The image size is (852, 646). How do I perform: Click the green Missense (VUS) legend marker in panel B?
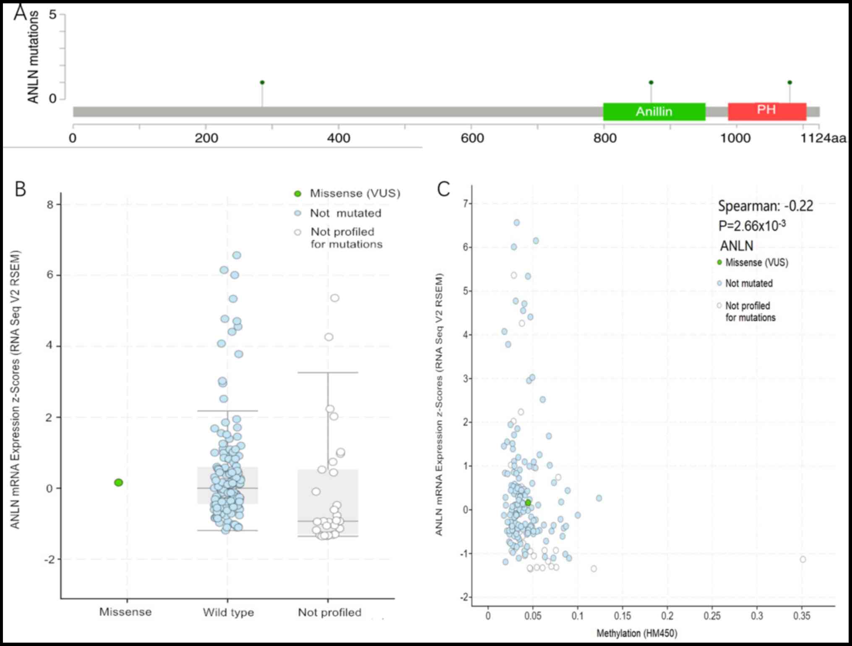point(298,194)
